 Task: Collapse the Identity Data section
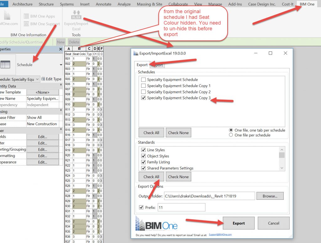(x=61, y=86)
